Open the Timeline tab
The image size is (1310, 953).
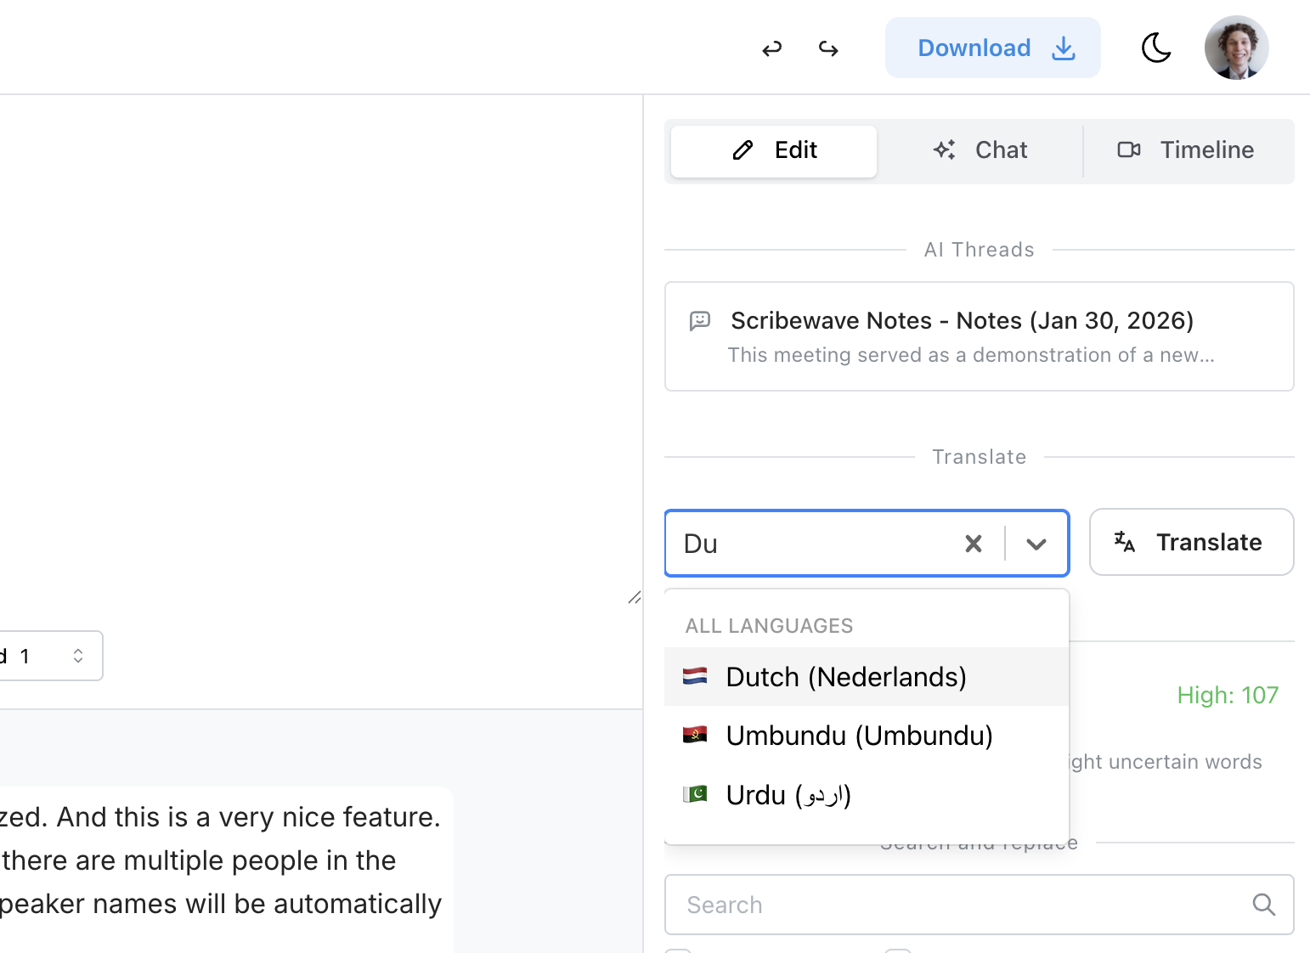point(1186,151)
